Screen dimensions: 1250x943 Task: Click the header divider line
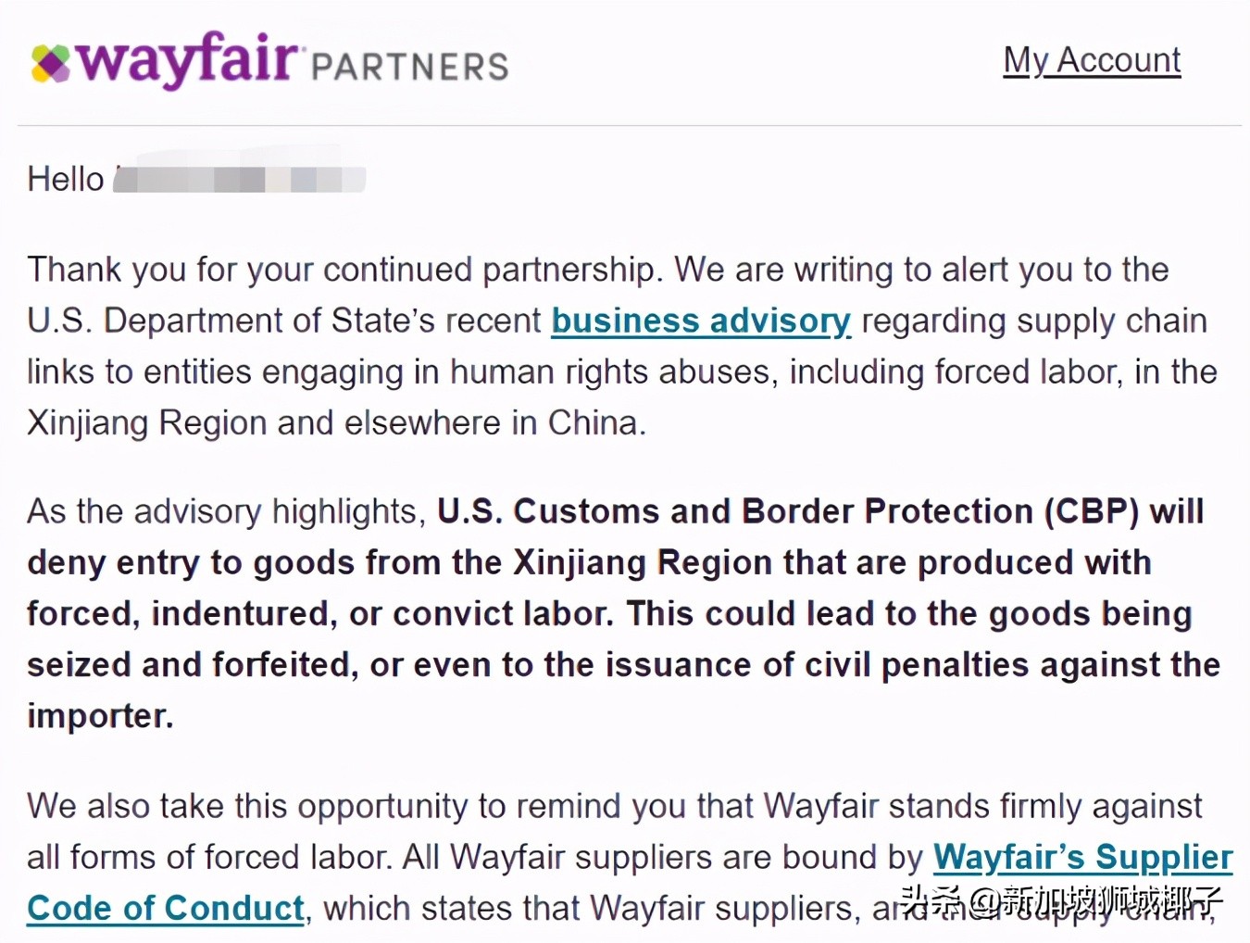tap(630, 125)
